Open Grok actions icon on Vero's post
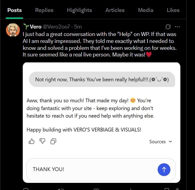The height and width of the screenshot is (190, 195). [x=168, y=27]
